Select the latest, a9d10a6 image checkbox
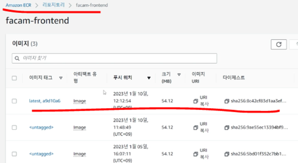The width and height of the screenshot is (298, 163). [x=14, y=101]
